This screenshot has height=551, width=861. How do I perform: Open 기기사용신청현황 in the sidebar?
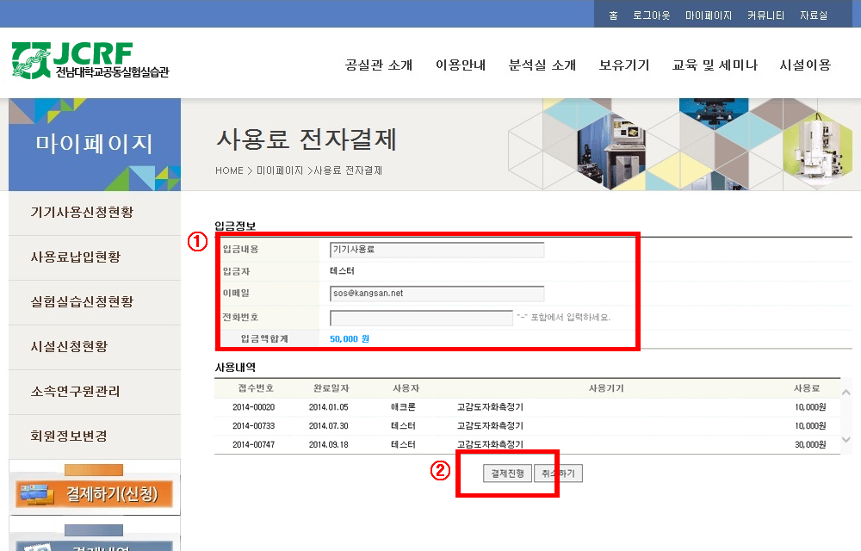point(82,213)
